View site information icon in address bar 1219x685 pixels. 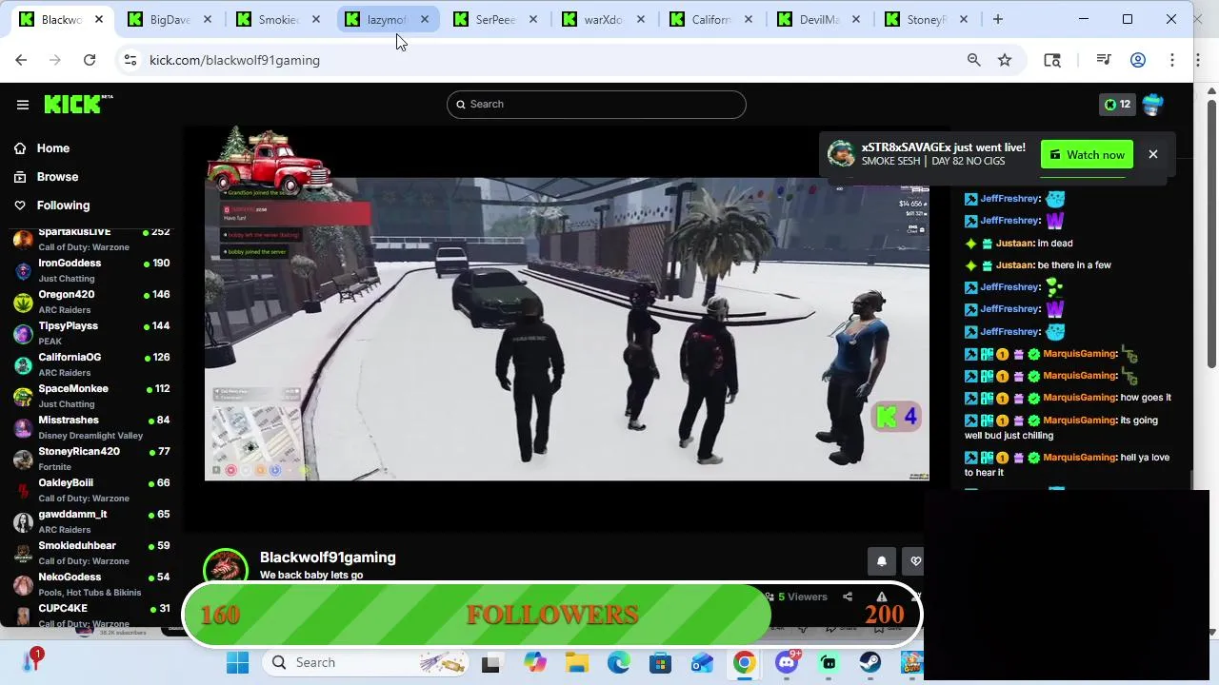pyautogui.click(x=130, y=60)
